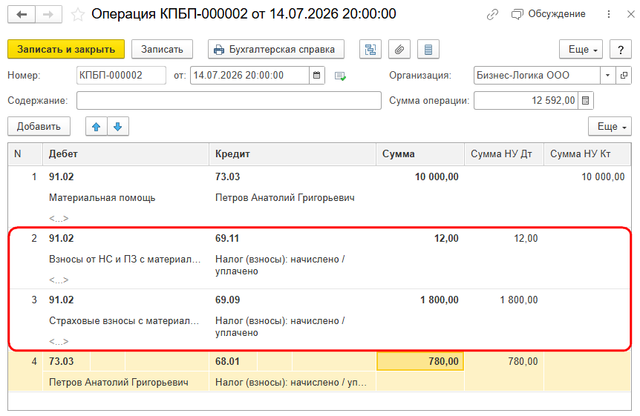The height and width of the screenshot is (416, 640).
Task: Select credit account 68.01 in row 4
Action: (227, 362)
